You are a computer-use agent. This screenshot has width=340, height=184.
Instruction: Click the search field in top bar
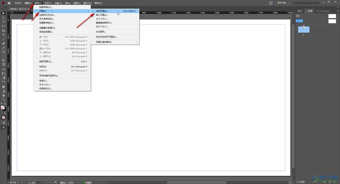306,3
